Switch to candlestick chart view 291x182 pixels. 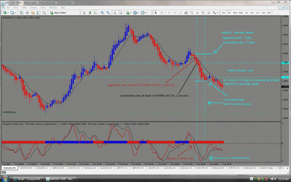click(90, 13)
